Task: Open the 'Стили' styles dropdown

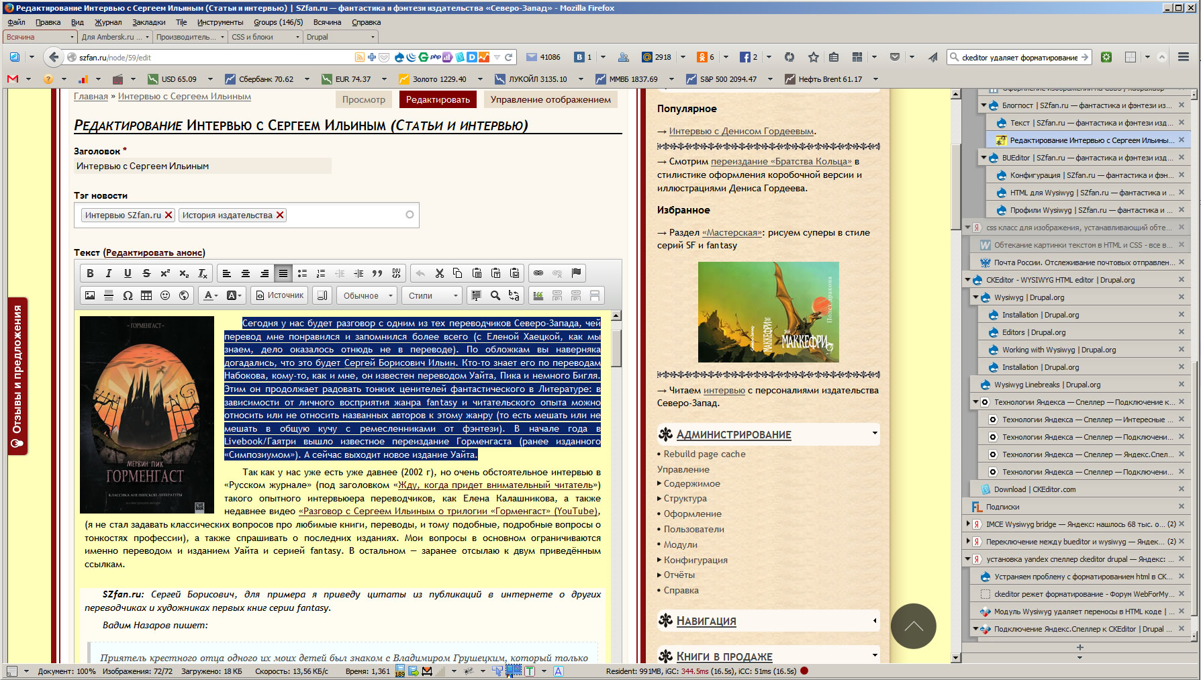Action: point(433,295)
